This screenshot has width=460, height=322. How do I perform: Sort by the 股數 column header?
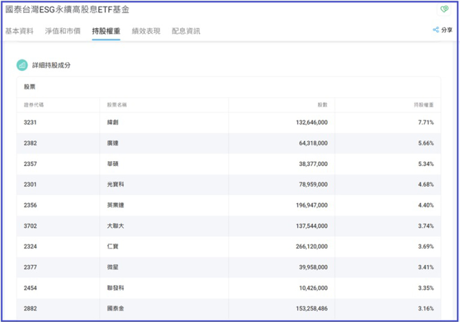(323, 105)
